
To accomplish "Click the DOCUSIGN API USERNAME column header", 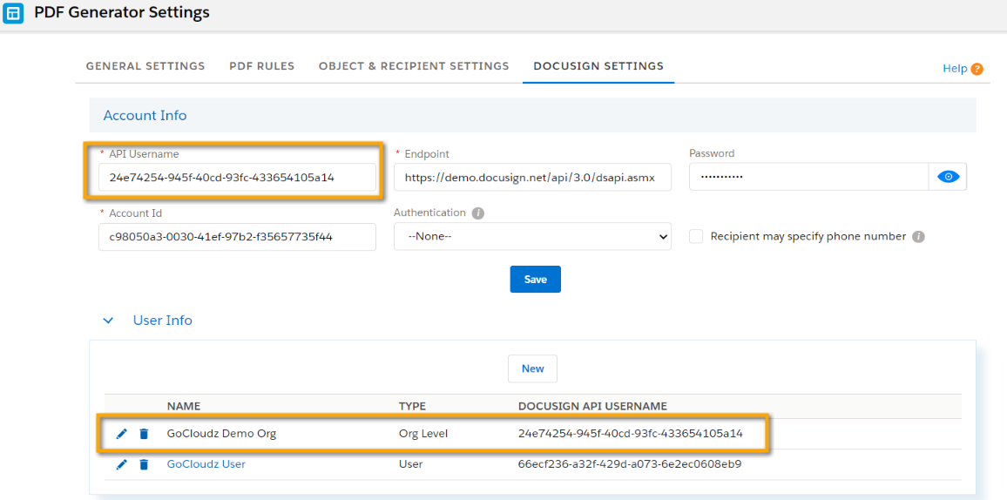I will pyautogui.click(x=592, y=406).
